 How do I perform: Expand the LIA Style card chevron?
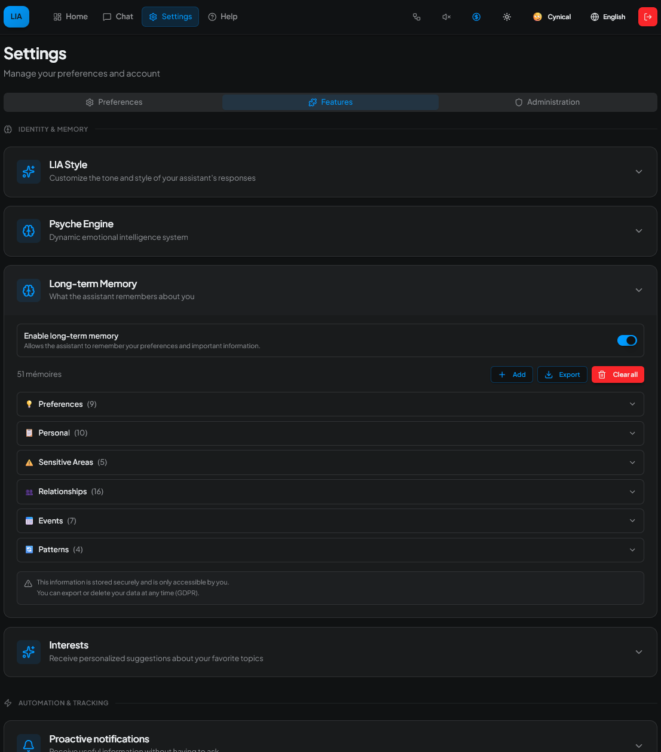[x=639, y=172]
